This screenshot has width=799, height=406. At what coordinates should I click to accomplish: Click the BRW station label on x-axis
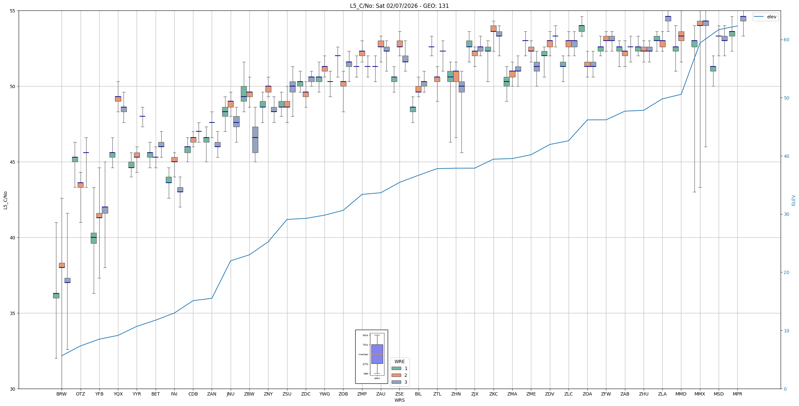(x=62, y=394)
